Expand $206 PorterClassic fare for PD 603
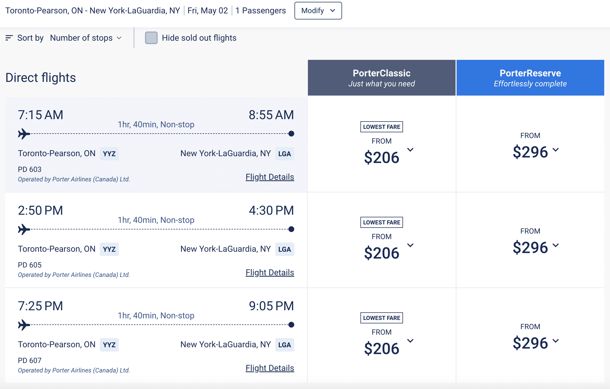The width and height of the screenshot is (610, 389). [410, 150]
